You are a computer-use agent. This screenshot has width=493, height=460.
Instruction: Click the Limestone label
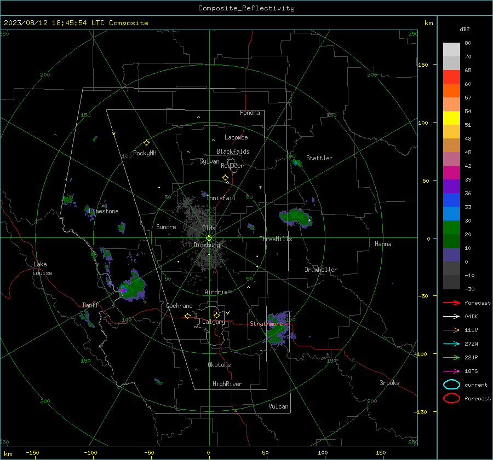pyautogui.click(x=104, y=211)
